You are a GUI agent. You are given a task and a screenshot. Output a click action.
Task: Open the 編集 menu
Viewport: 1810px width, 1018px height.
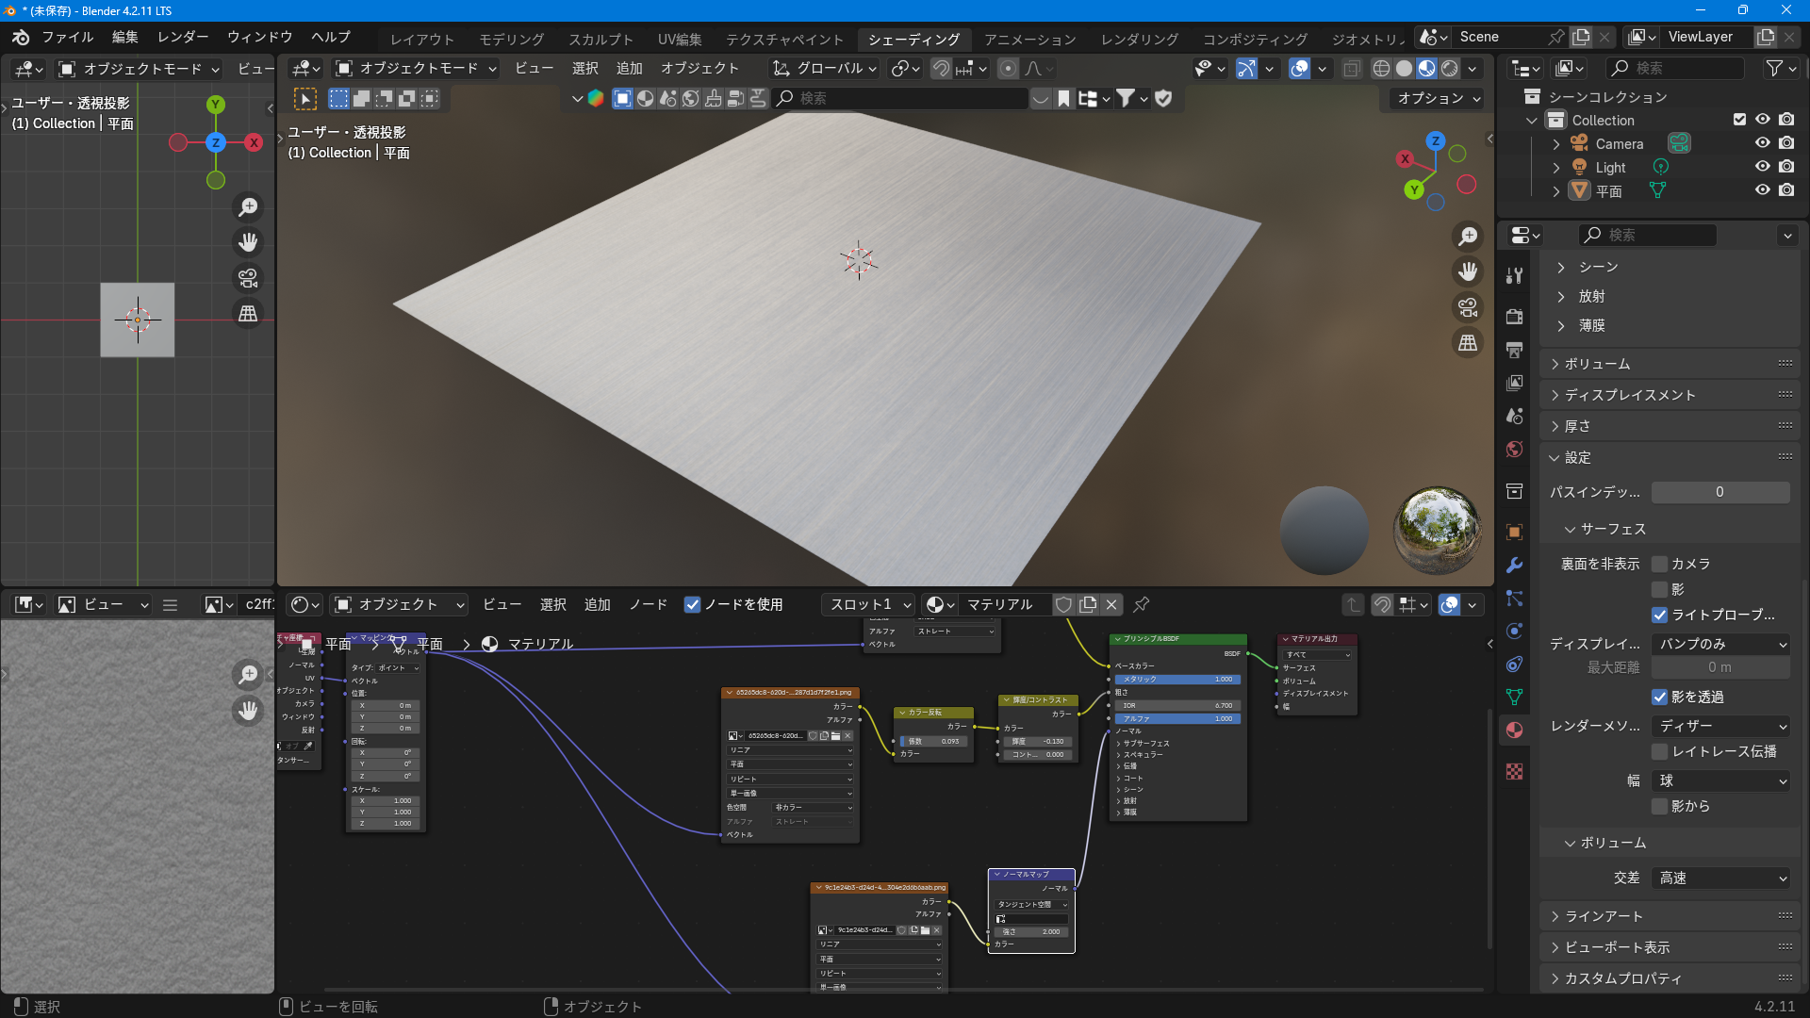pos(124,38)
